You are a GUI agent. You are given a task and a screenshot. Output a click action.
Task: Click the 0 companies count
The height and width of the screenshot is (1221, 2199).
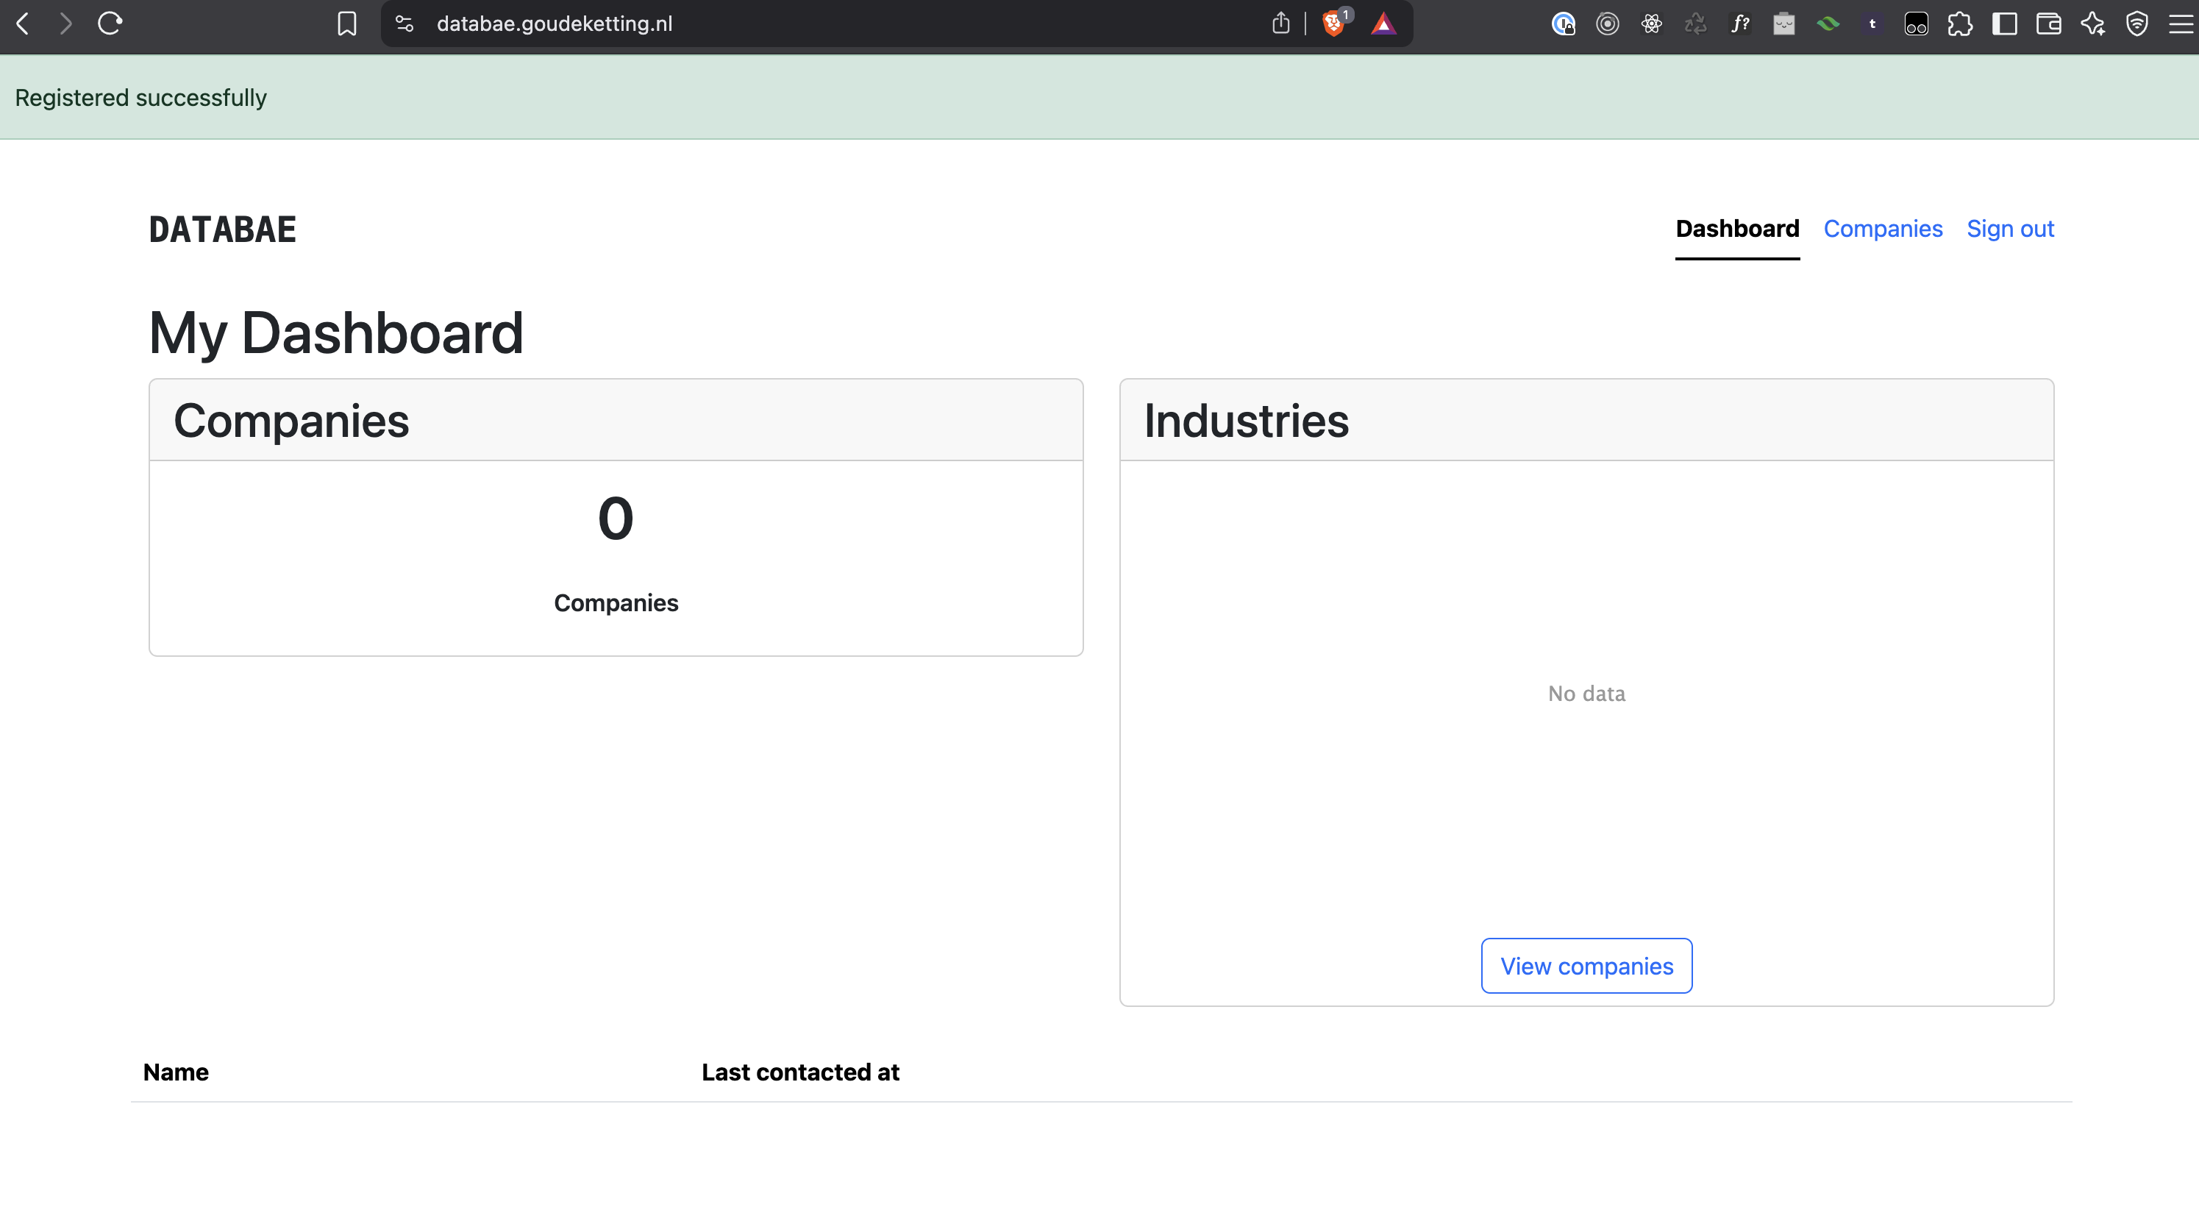point(616,519)
